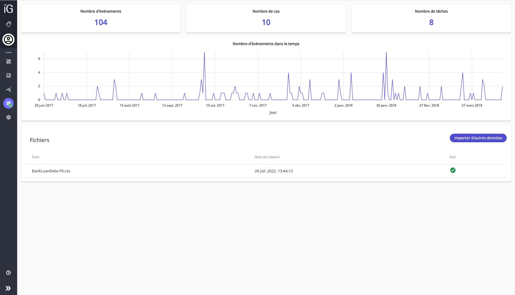Click Importer d'autres données button
Viewport: 515px width, 295px height.
478,138
